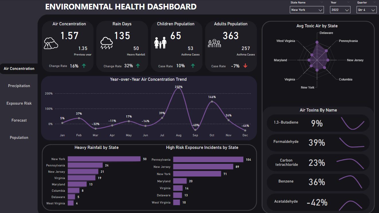Select the Pennsylvania bar in Heavy Rainfall
This screenshot has width=379, height=213.
(85, 165)
